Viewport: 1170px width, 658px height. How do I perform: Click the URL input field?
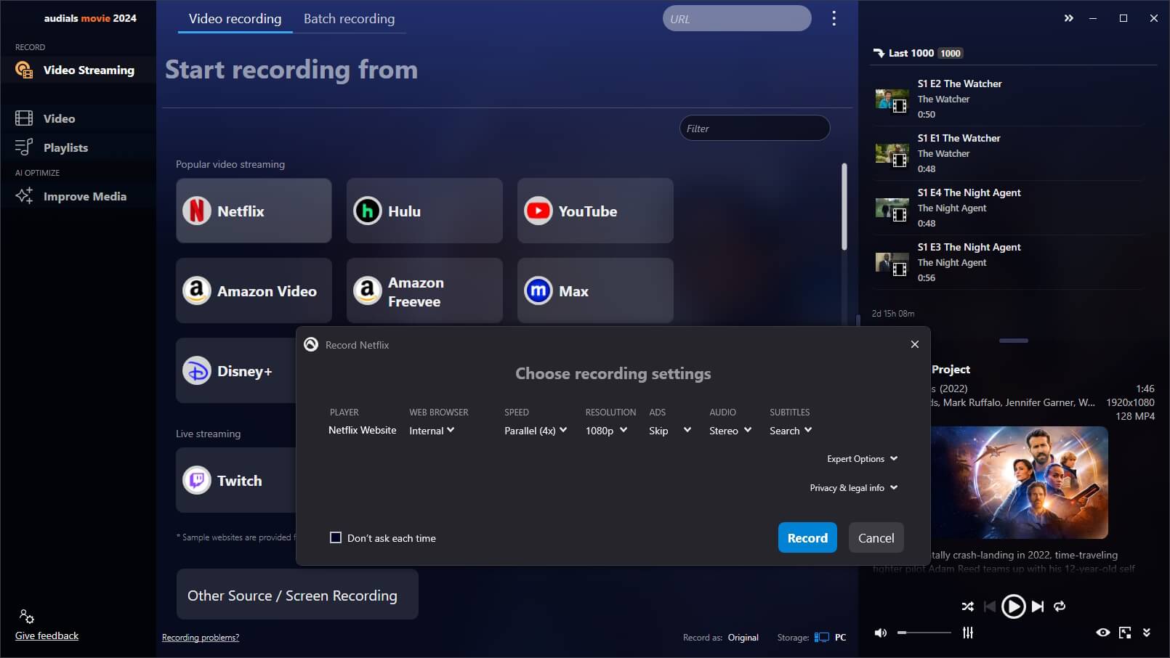pyautogui.click(x=737, y=19)
